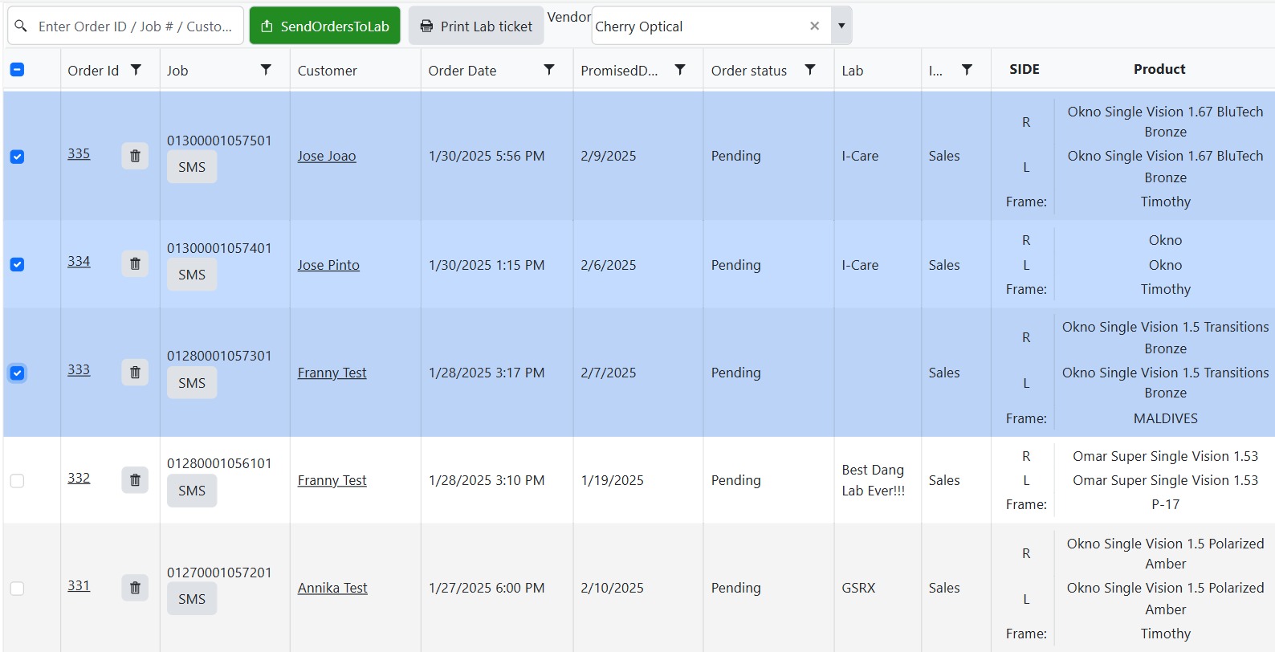1275x652 pixels.
Task: Send SMS for job 01280001056101
Action: 192,491
